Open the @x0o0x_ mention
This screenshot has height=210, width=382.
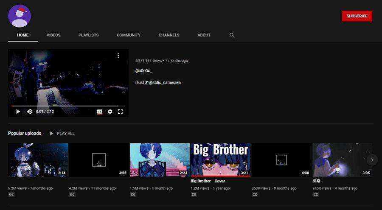tap(143, 71)
